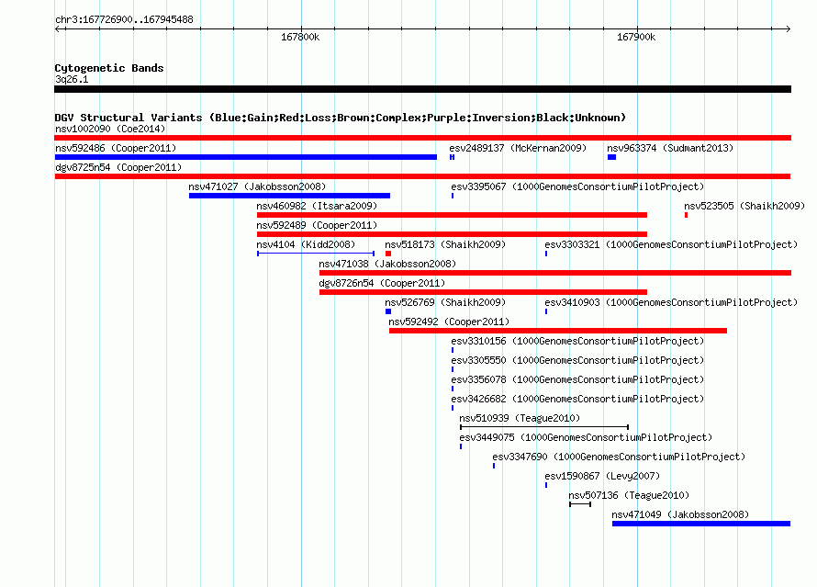Click nsv460982 (Itsara2009) label
This screenshot has width=817, height=587.
pos(317,206)
